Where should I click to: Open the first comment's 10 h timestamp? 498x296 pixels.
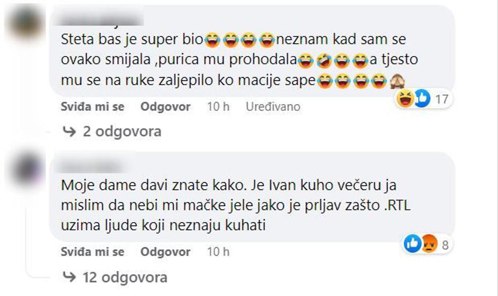[218, 106]
